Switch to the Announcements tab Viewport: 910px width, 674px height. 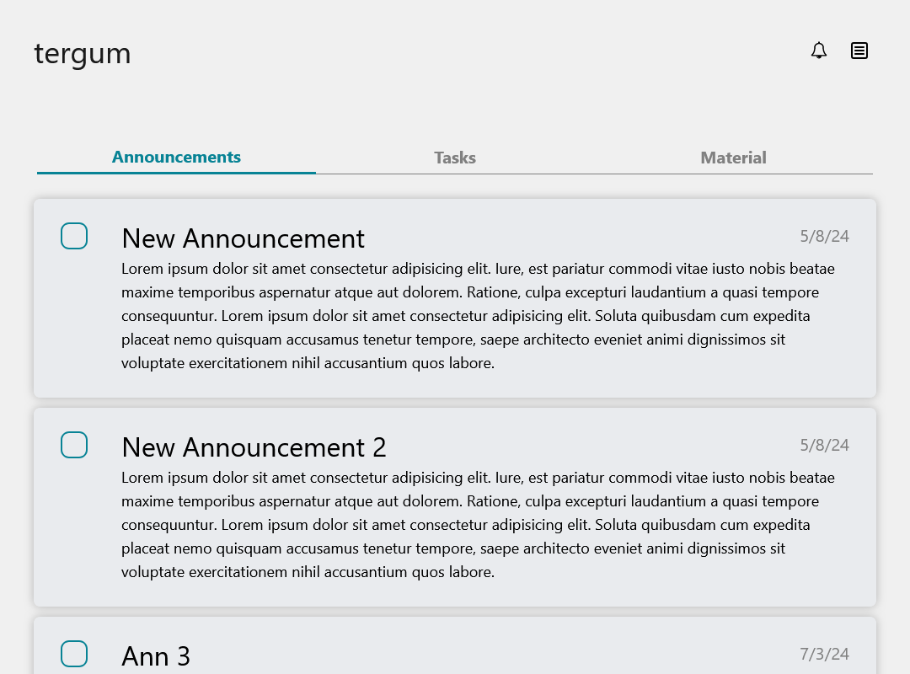coord(176,158)
